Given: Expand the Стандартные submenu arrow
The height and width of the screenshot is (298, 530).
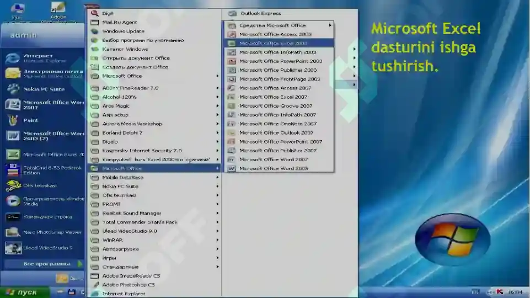Looking at the screenshot, I should pos(217,267).
